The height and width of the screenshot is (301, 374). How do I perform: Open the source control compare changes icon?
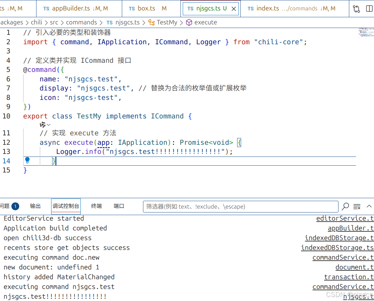(356, 9)
